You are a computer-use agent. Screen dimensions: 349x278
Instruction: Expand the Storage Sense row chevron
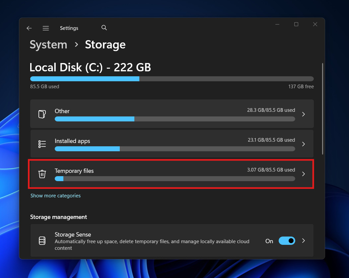click(303, 241)
